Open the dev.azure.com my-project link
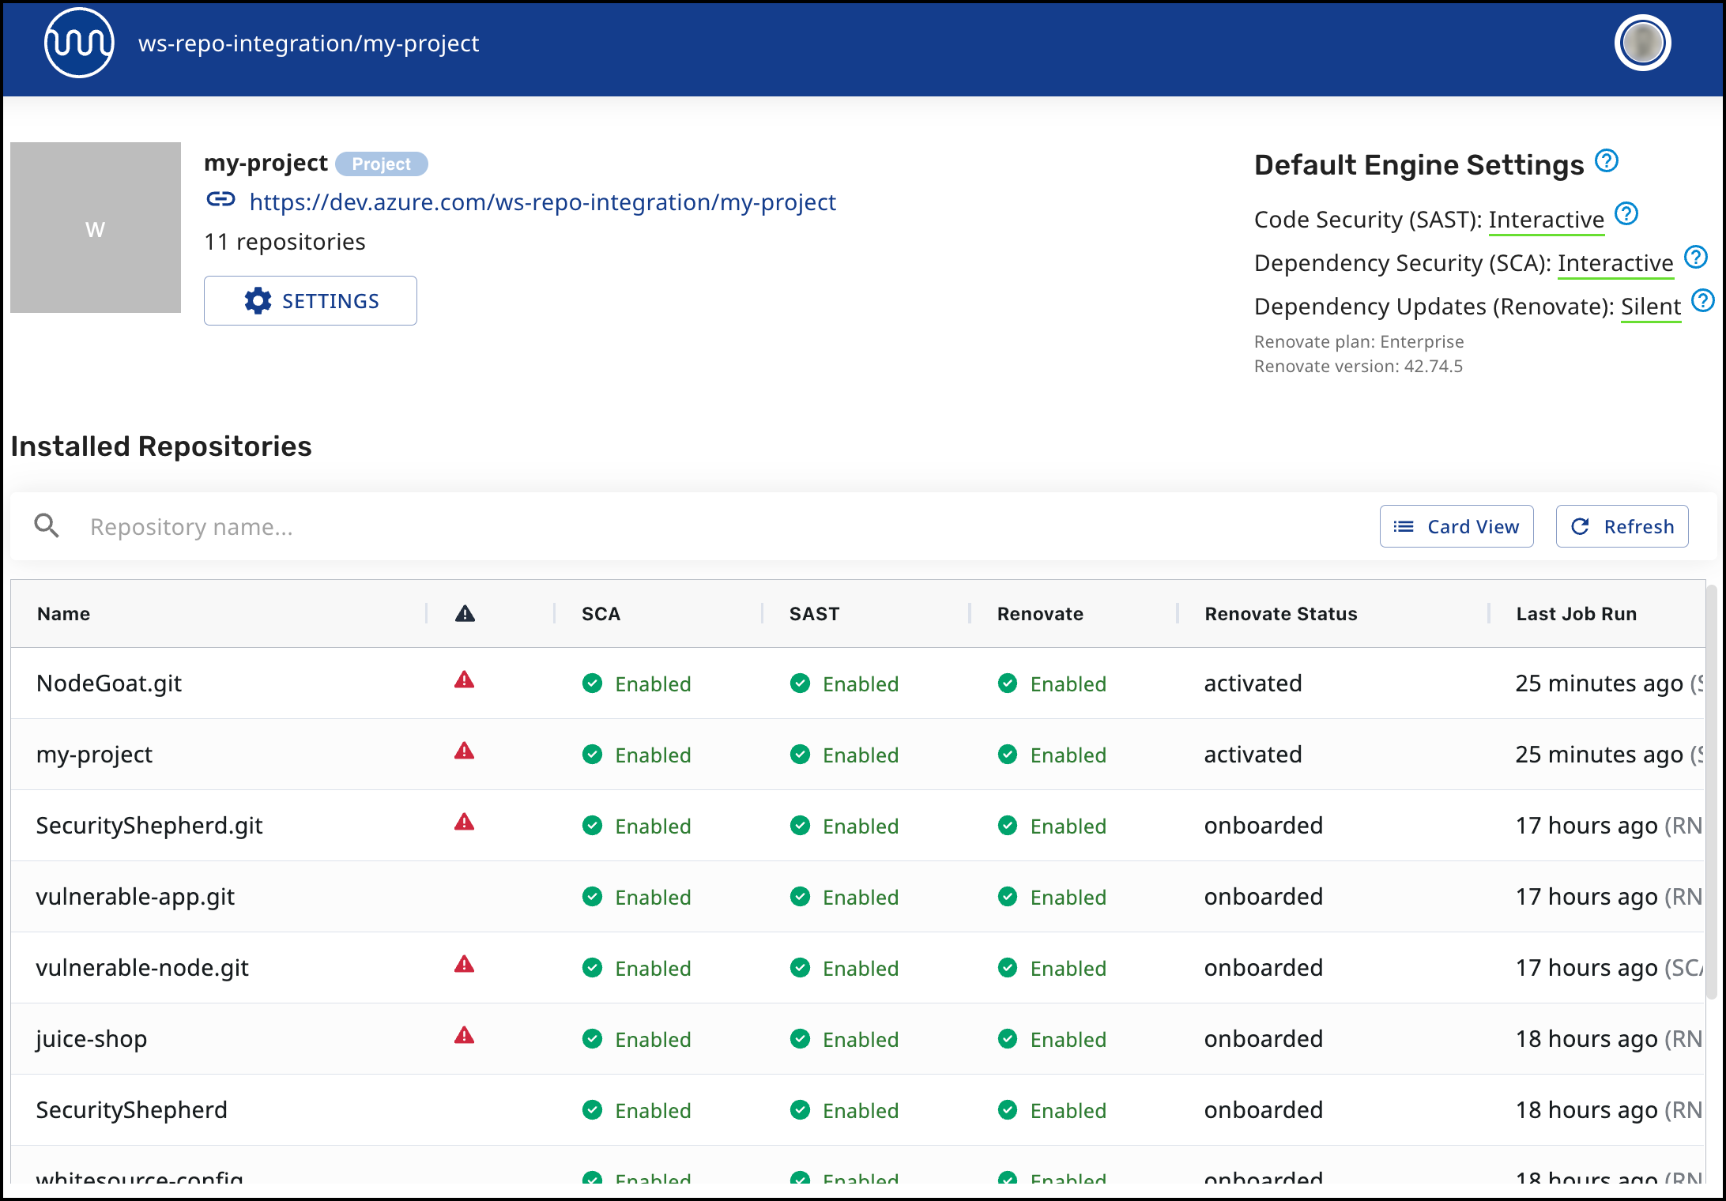This screenshot has height=1201, width=1726. [x=542, y=202]
